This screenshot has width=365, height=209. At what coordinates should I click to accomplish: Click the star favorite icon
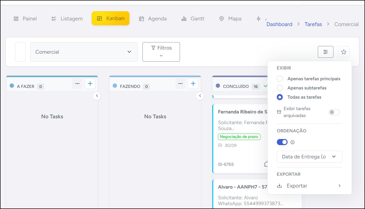tap(344, 52)
